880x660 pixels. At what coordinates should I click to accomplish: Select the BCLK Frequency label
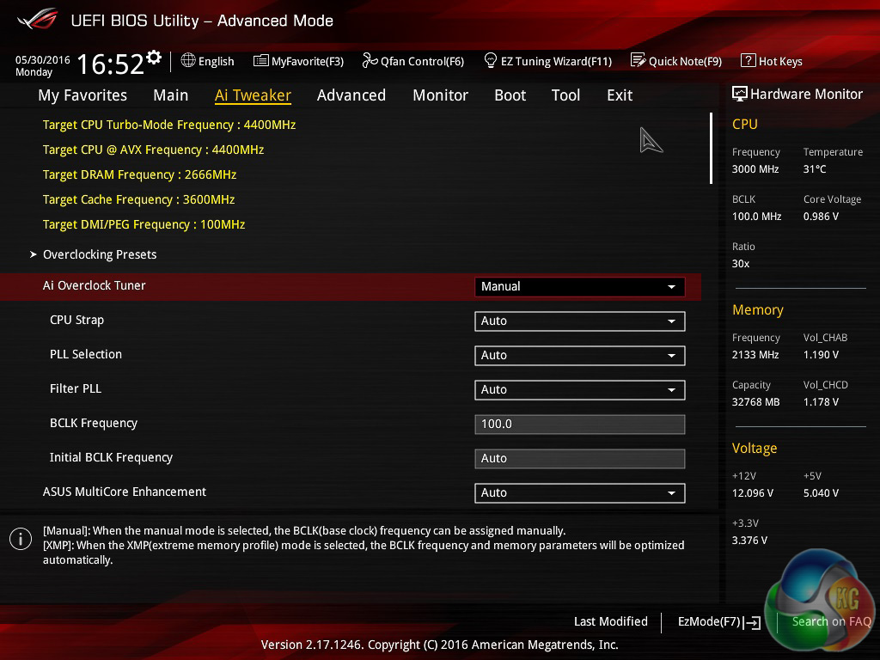94,424
